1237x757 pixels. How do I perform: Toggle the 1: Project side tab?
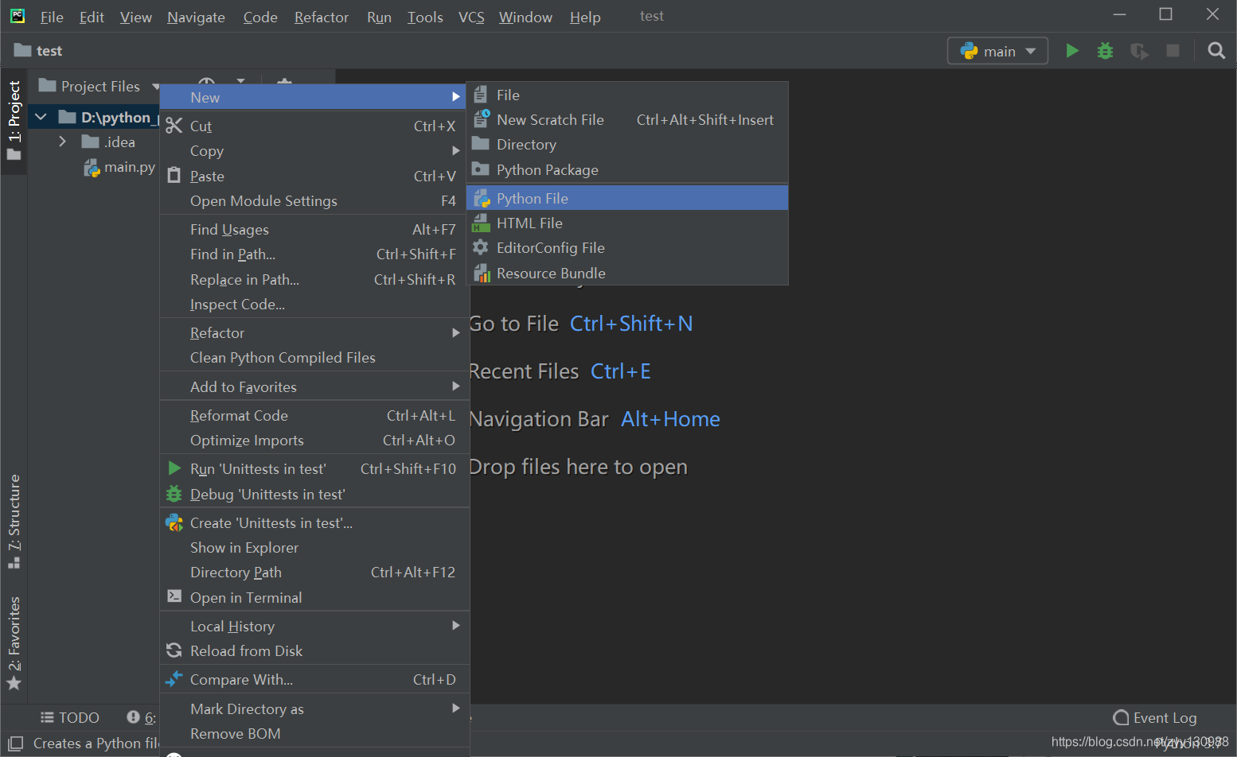[14, 120]
